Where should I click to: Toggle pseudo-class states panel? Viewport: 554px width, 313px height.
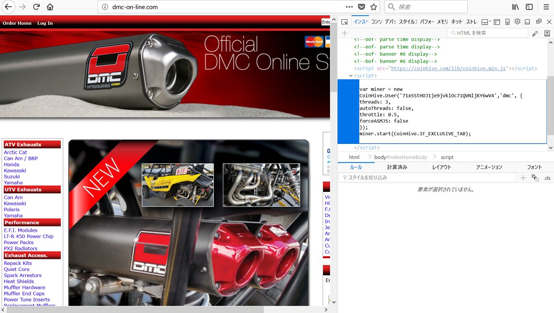click(535, 178)
